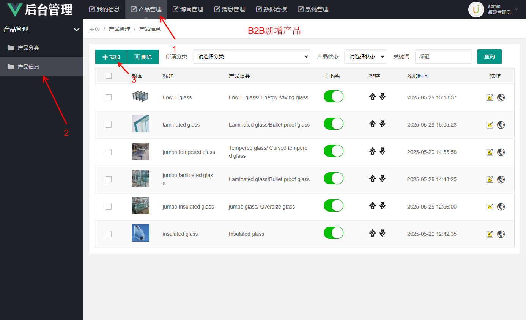This screenshot has width=526, height=320.
Task: Check the box for jumbo laminated glass row
Action: [109, 179]
